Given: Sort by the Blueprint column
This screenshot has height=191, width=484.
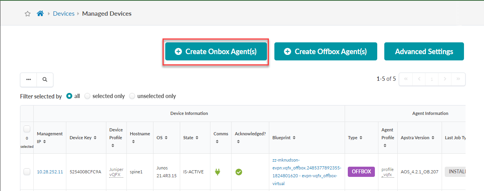Looking at the screenshot, I should pos(294,138).
